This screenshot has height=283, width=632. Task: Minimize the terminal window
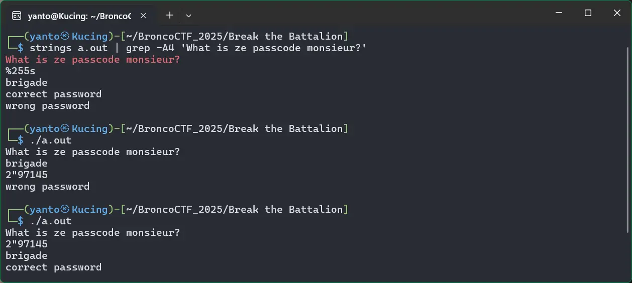point(559,14)
